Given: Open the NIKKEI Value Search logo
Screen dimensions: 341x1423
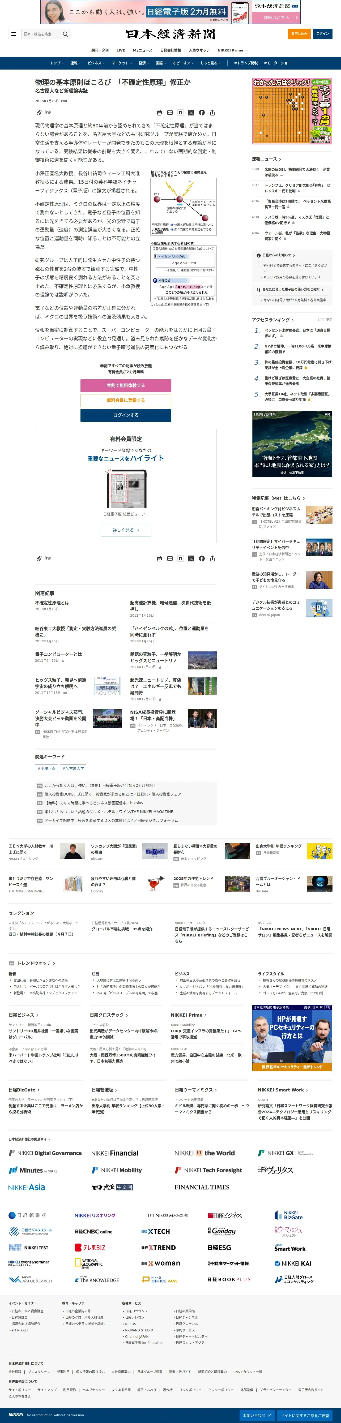Looking at the screenshot, I should tap(30, 1279).
